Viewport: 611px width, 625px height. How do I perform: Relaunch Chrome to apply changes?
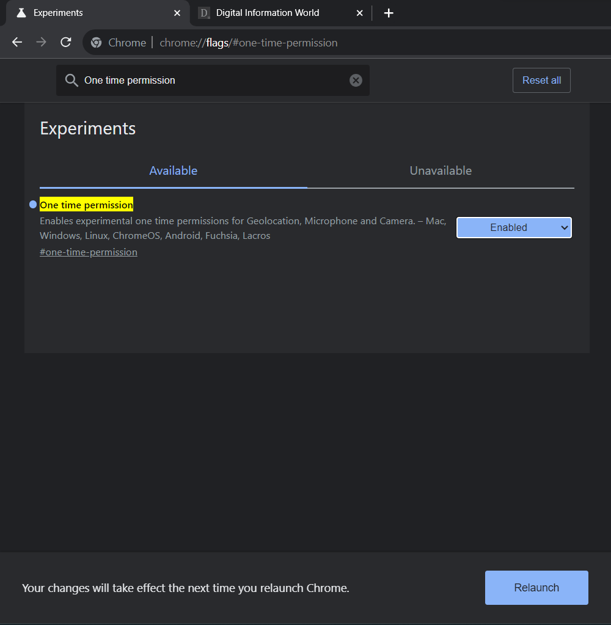[x=536, y=588]
